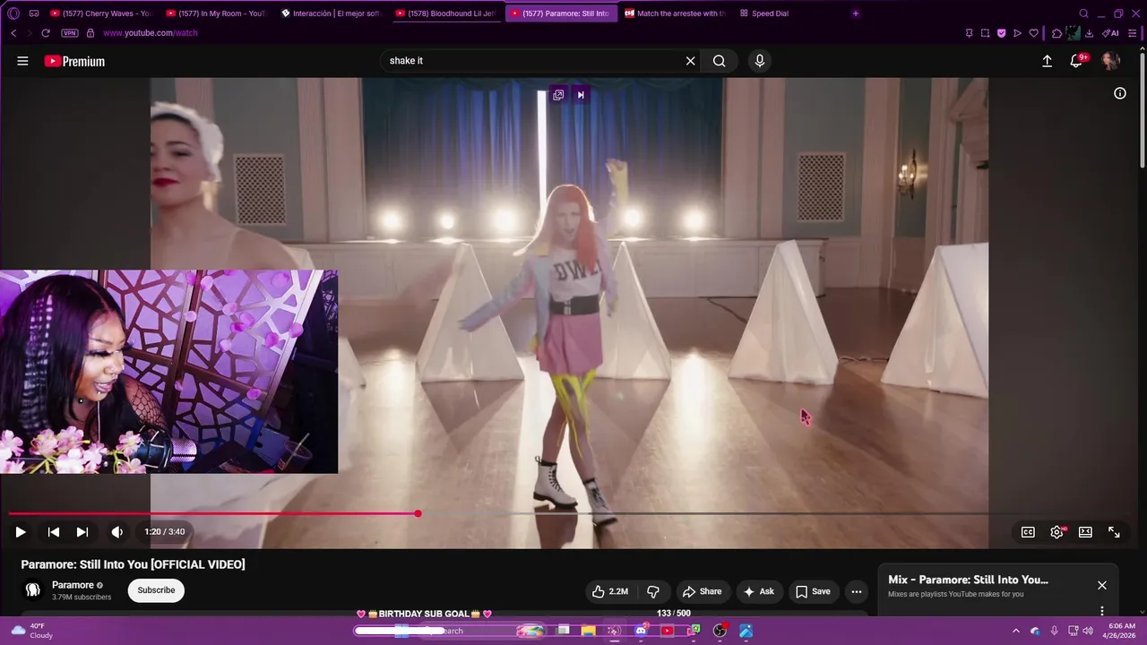Switch to Match the arrestee tab

pos(675,13)
